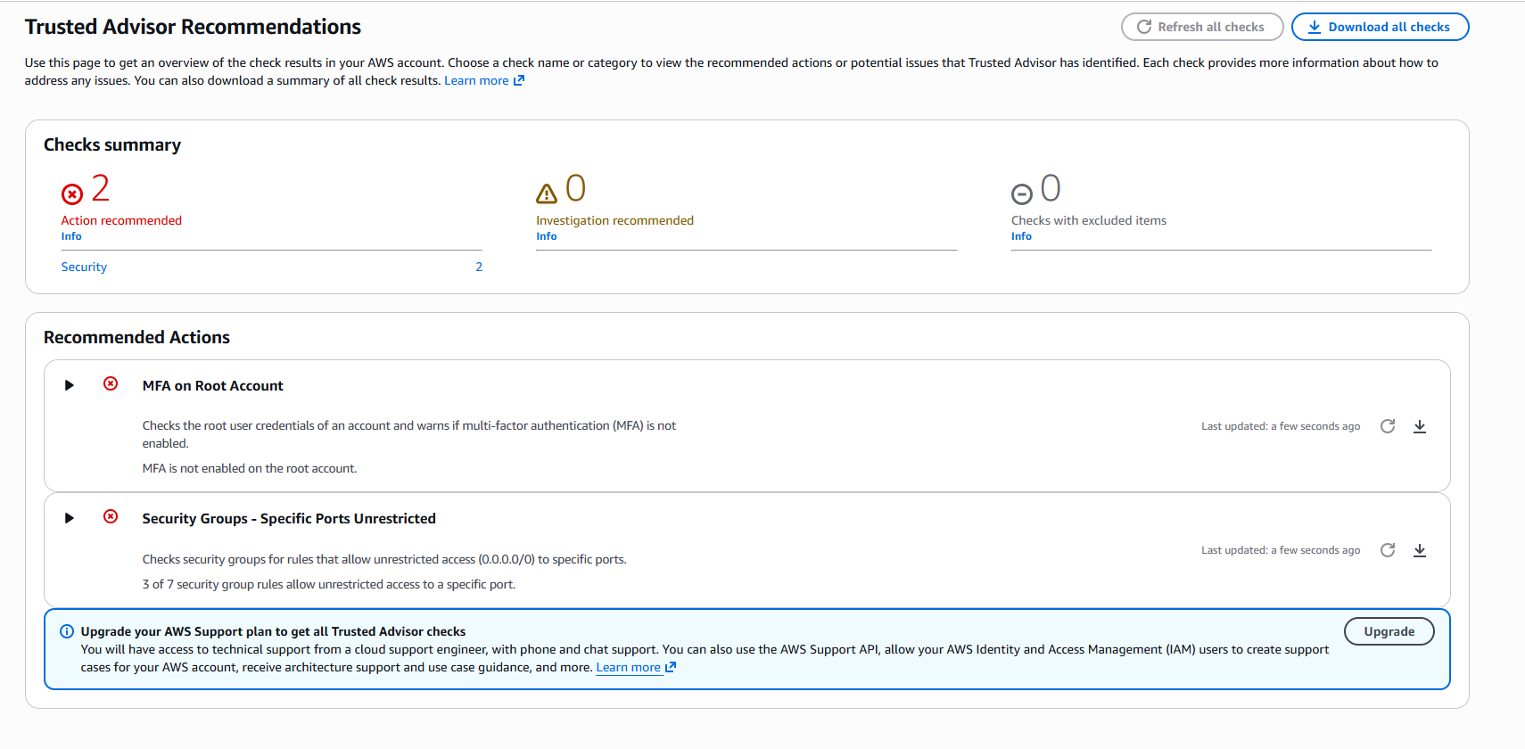This screenshot has width=1525, height=749.
Task: Click the Checks with excluded items icon
Action: (x=1021, y=193)
